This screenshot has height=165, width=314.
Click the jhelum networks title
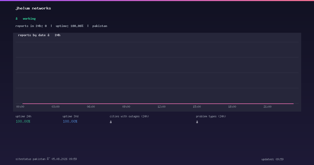coord(33,8)
